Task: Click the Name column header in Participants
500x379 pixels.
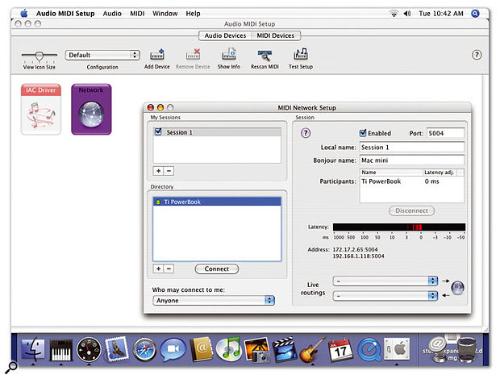Action: [x=391, y=172]
